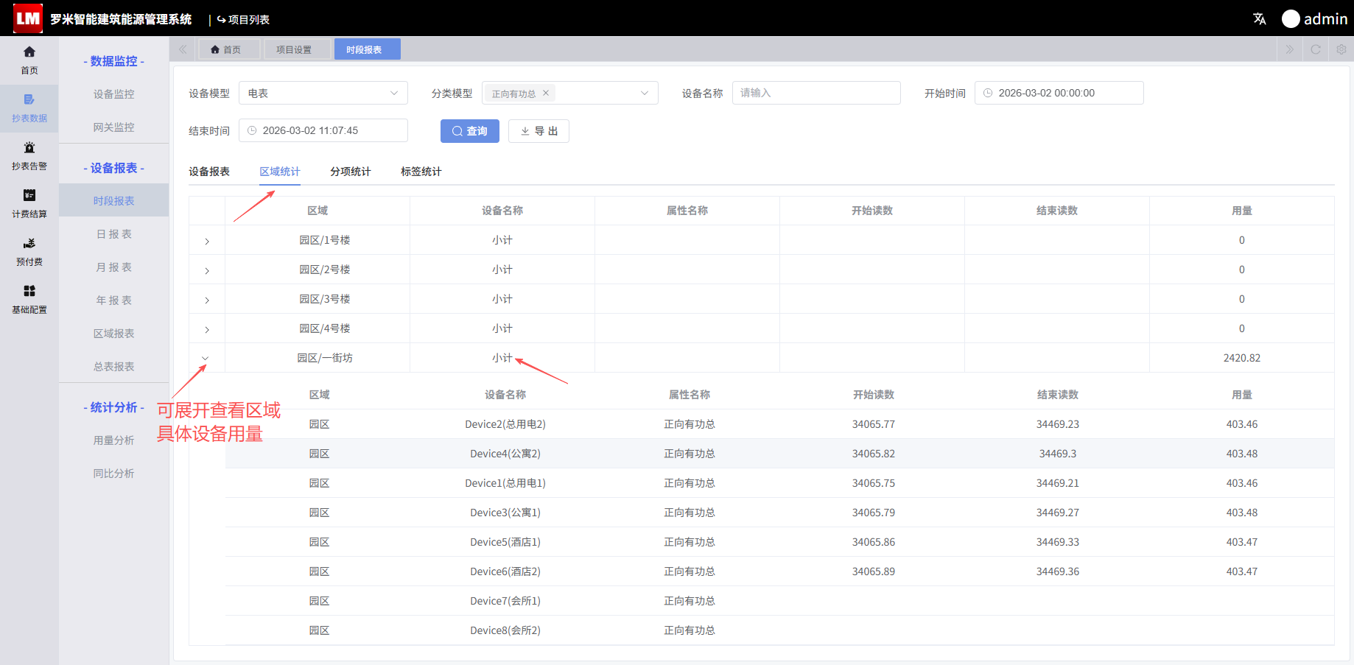Select the 抄表数据 sidebar icon
This screenshot has height=665, width=1354.
click(29, 108)
